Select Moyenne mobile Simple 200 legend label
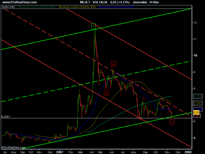 click(37, 7)
